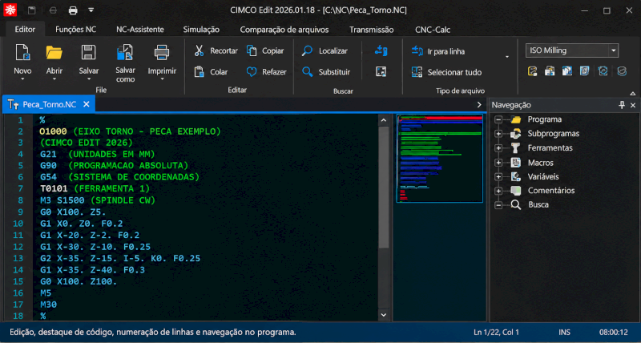Click the Ferramentas tool icon in the Navegação tree
This screenshot has height=343, width=641.
point(515,148)
